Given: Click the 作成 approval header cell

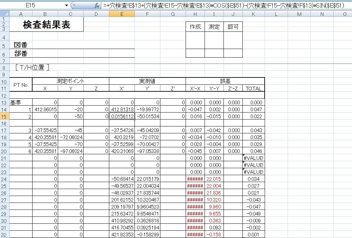Looking at the screenshot, I should [195, 27].
